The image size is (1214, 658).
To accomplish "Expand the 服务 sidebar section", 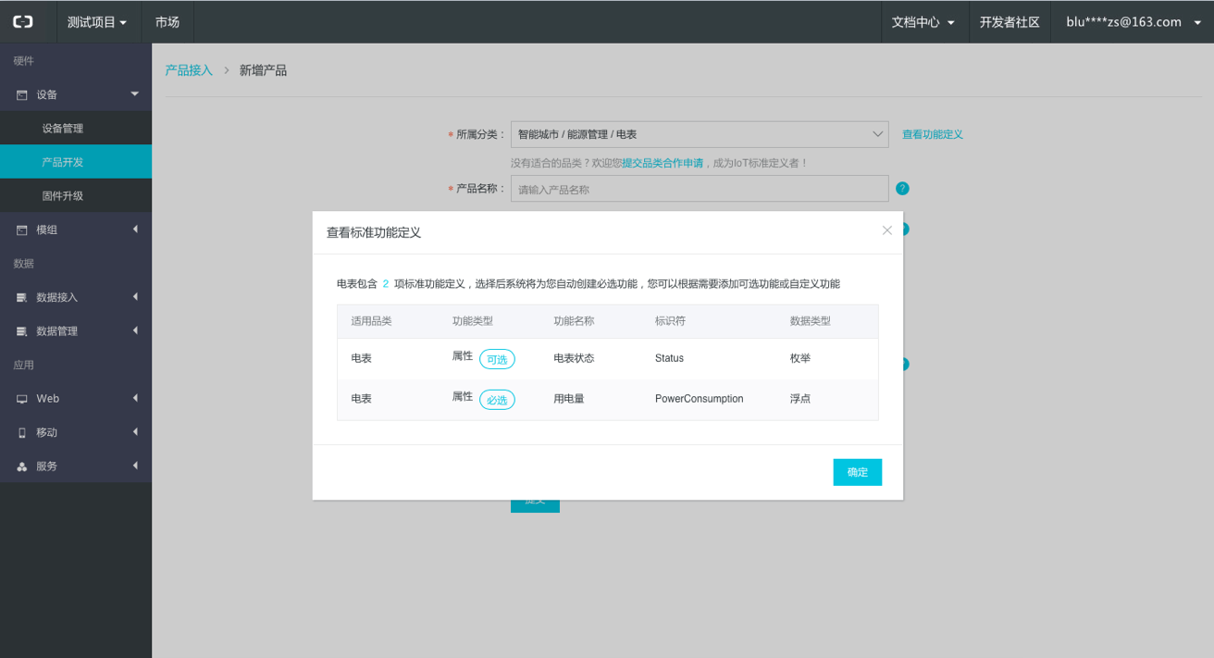I will 135,466.
